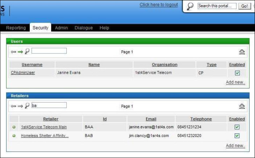Viewport: 255px width, 158px height.
Task: Click previous page arrow in Retailers panel
Action: [x=14, y=106]
